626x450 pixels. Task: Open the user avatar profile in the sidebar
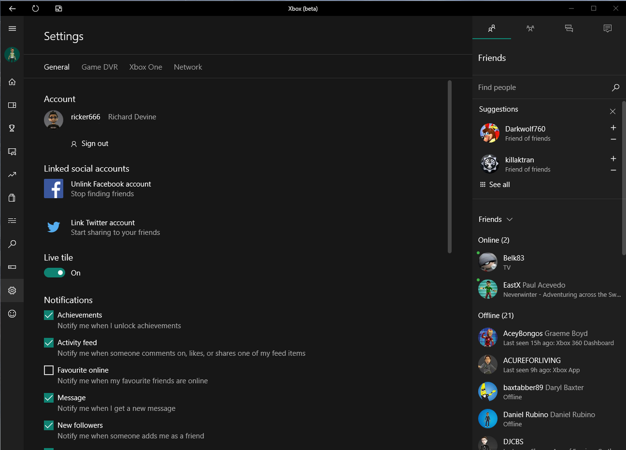pyautogui.click(x=12, y=55)
